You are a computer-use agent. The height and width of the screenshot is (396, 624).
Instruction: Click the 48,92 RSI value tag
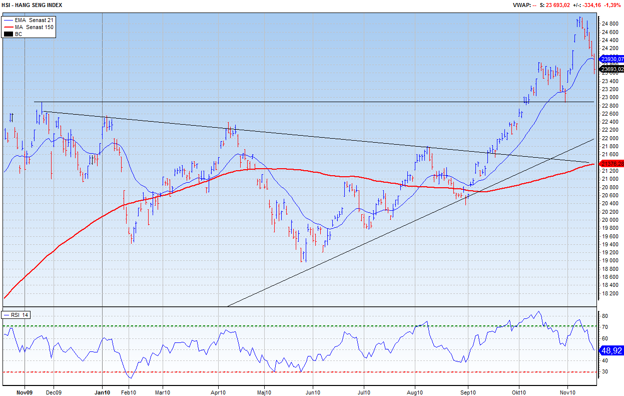click(611, 351)
